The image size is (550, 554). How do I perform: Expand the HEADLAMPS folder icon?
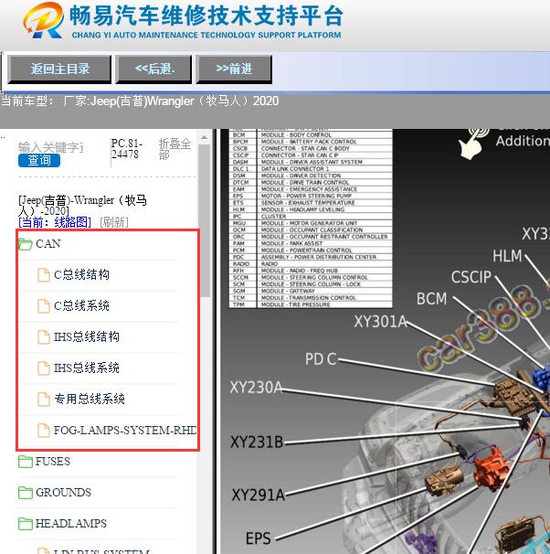[x=25, y=524]
